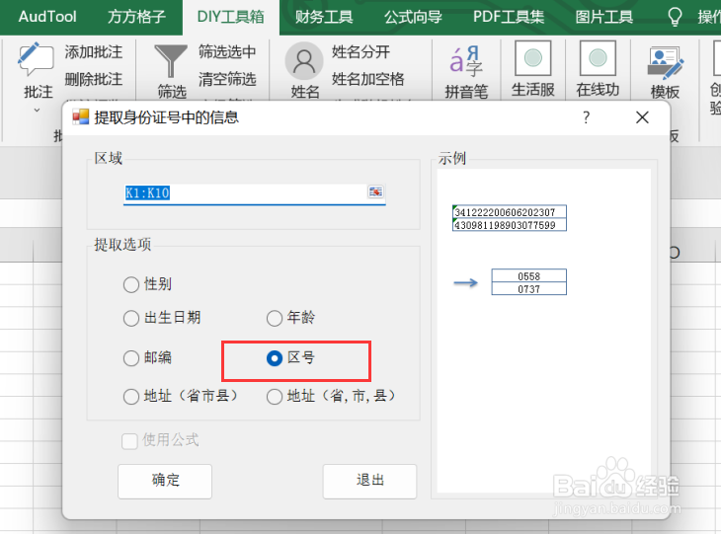Select the 邮编 radio option

tap(131, 358)
